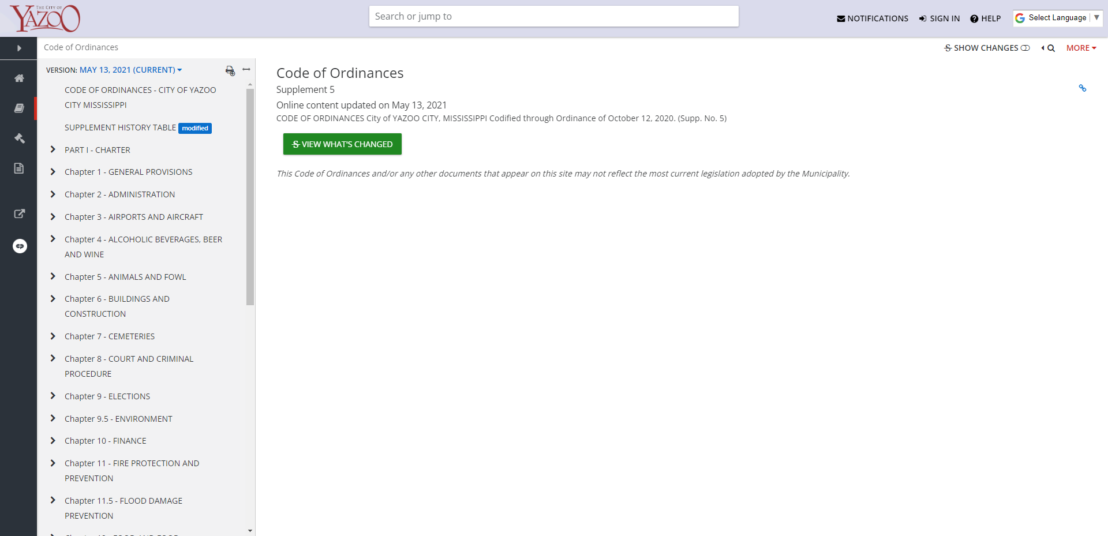Open the Select Language dropdown
Image resolution: width=1108 pixels, height=536 pixels.
coord(1057,18)
